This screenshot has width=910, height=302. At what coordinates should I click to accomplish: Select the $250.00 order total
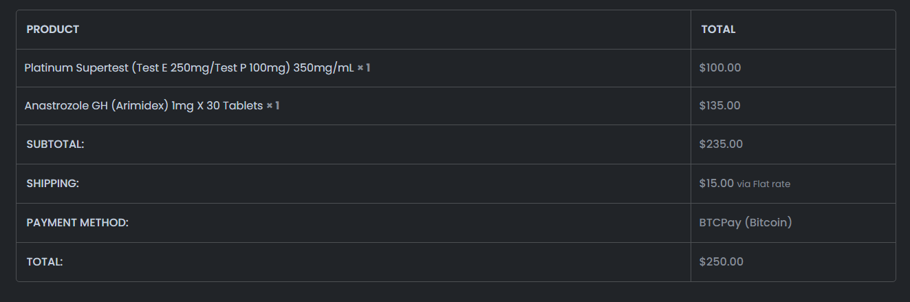[x=721, y=262]
